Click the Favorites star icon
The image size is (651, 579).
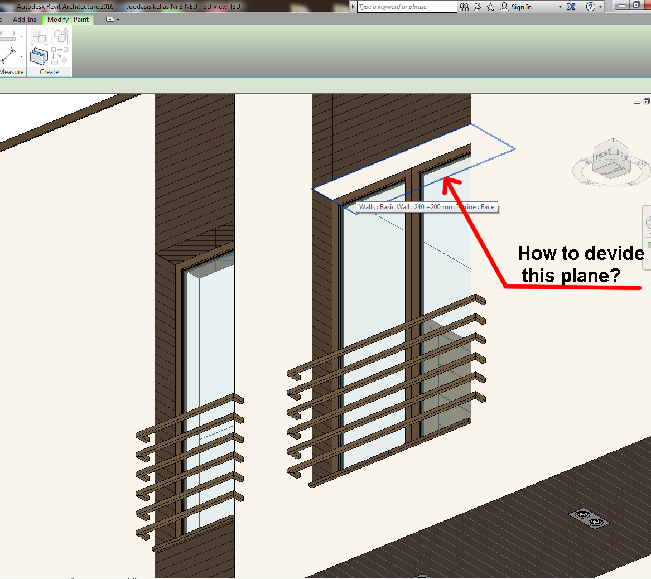(x=491, y=7)
